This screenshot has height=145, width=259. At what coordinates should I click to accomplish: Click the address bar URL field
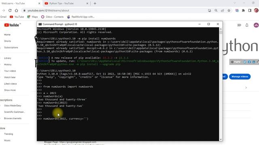click(114, 10)
